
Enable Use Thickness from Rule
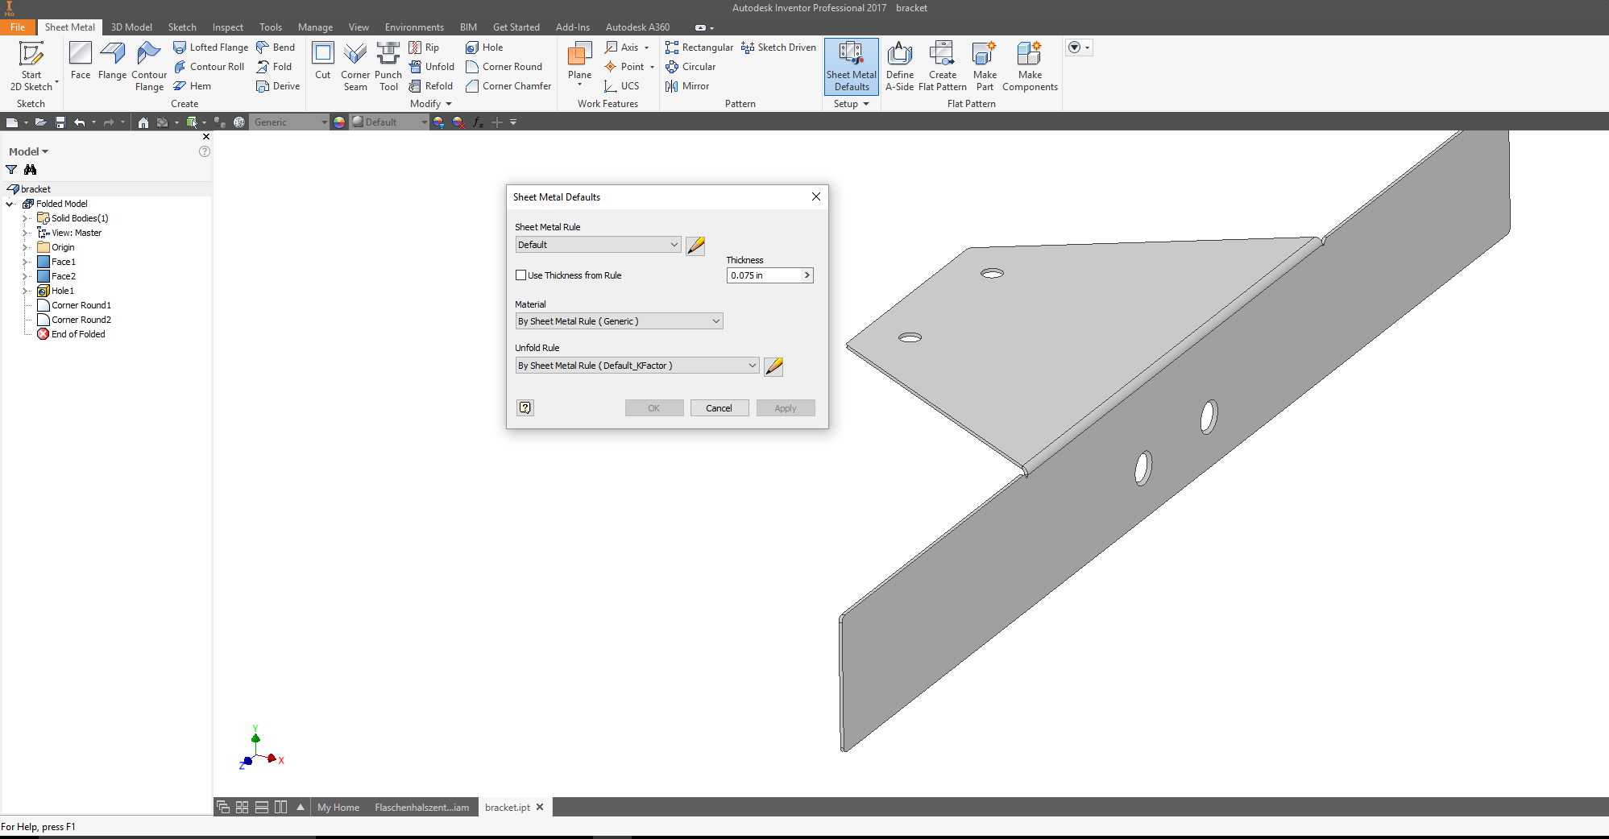pos(520,275)
